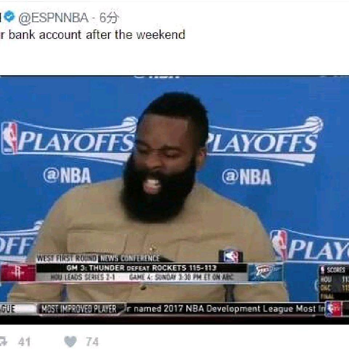Click the tweet text about the bank account
Viewport: 349px width, 349px height.
[x=93, y=35]
